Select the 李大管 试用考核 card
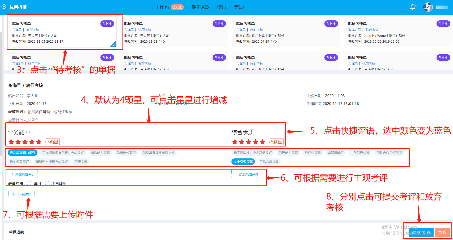The width and height of the screenshot is (453, 240). tap(174, 32)
